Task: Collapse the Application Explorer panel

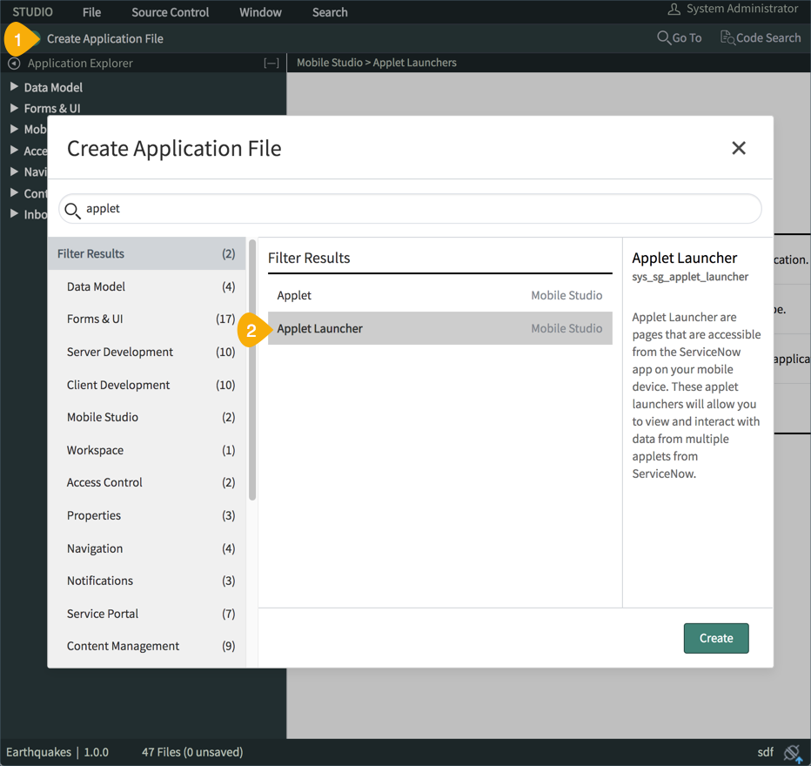Action: pyautogui.click(x=271, y=63)
